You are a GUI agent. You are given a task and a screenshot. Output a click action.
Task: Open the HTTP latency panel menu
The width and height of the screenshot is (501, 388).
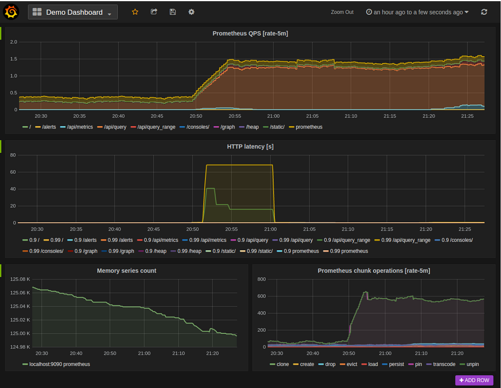click(x=250, y=146)
